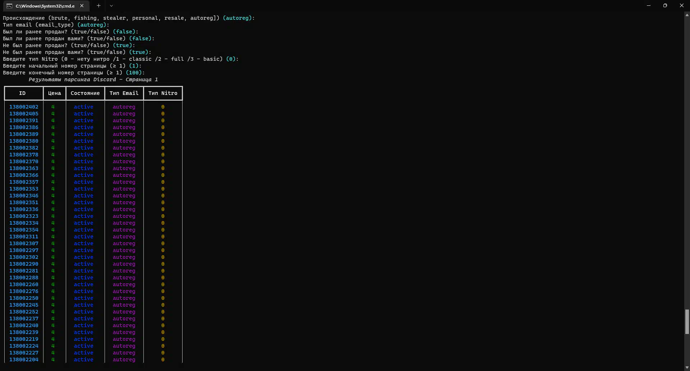Minimize the terminal window

point(649,5)
